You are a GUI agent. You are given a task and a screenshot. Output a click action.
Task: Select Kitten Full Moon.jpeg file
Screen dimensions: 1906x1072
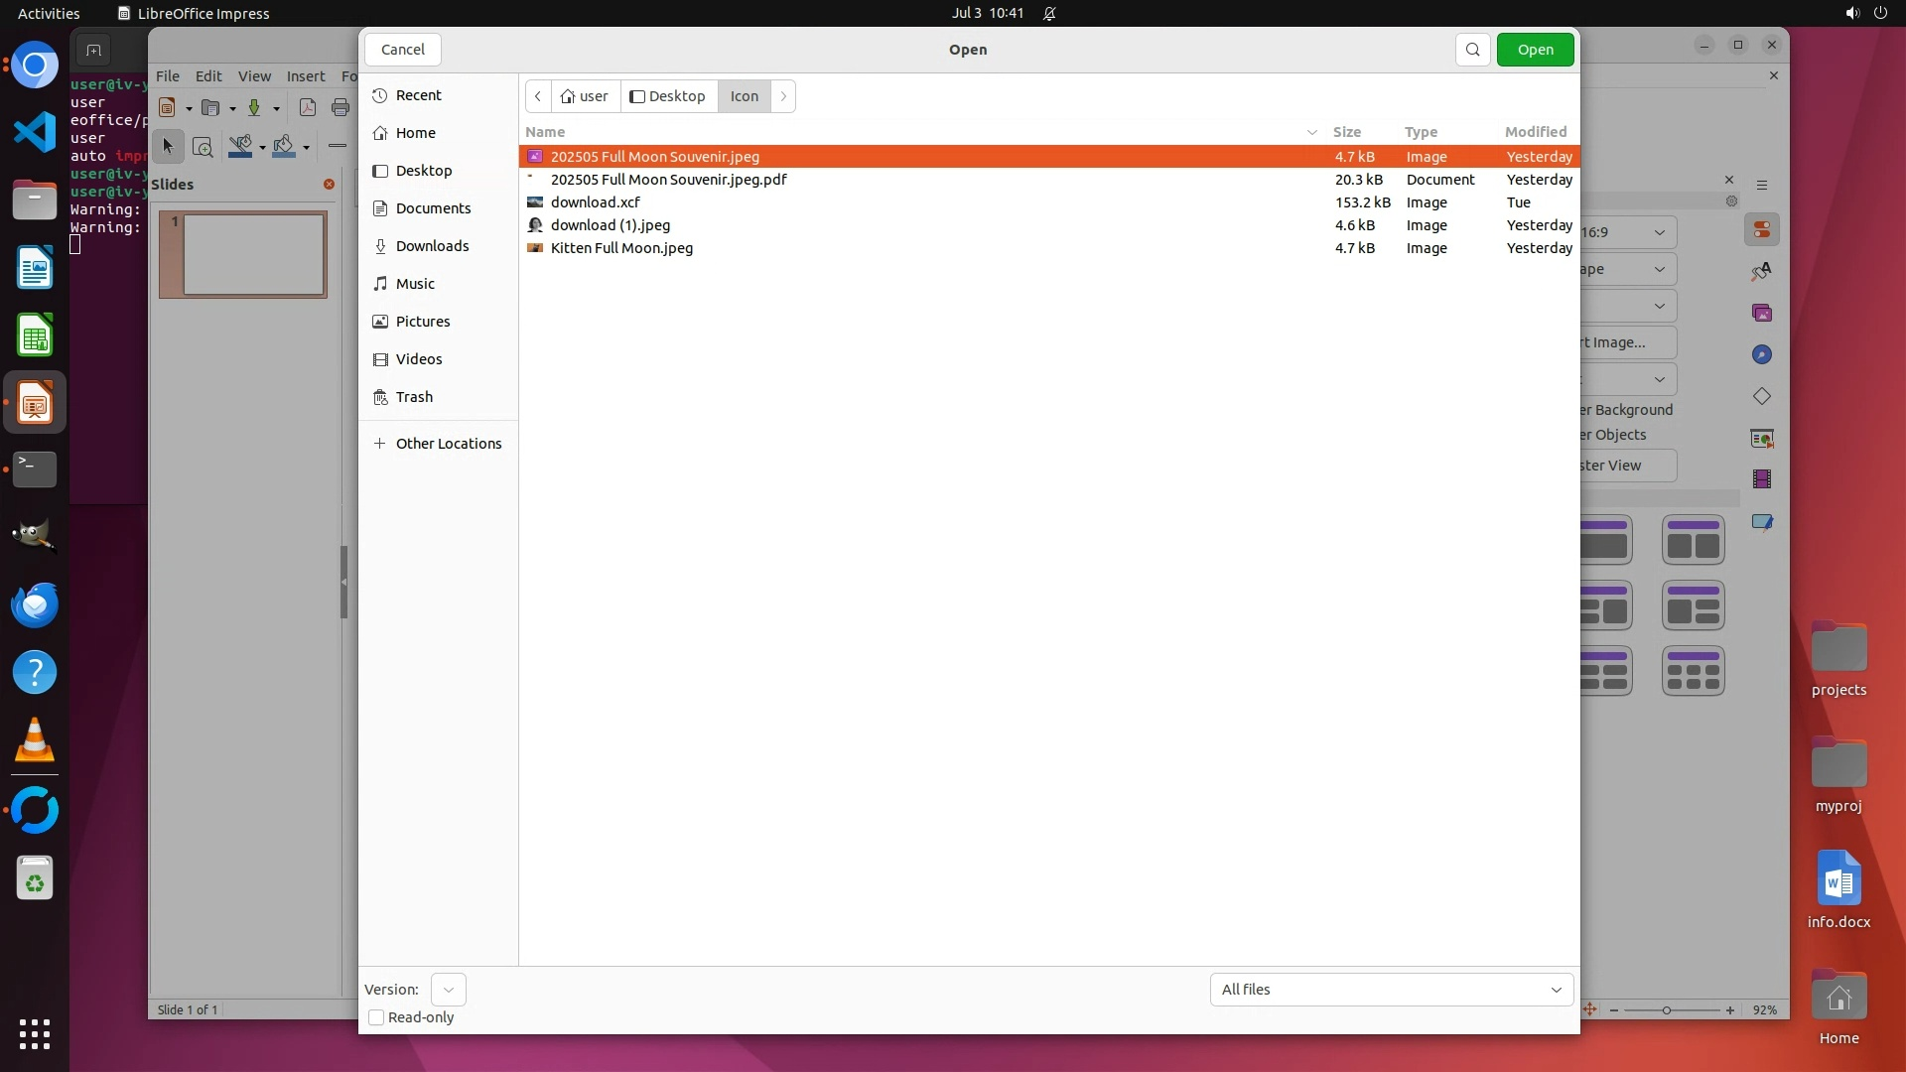pos(621,248)
